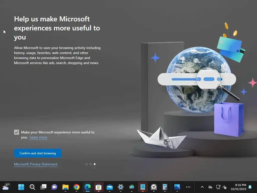The width and height of the screenshot is (257, 193).
Task: Open notifications bell icon
Action: coord(250,187)
